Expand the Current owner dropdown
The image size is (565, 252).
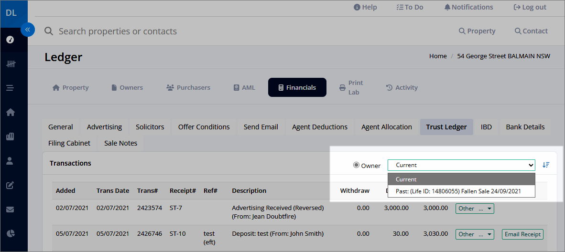click(461, 165)
